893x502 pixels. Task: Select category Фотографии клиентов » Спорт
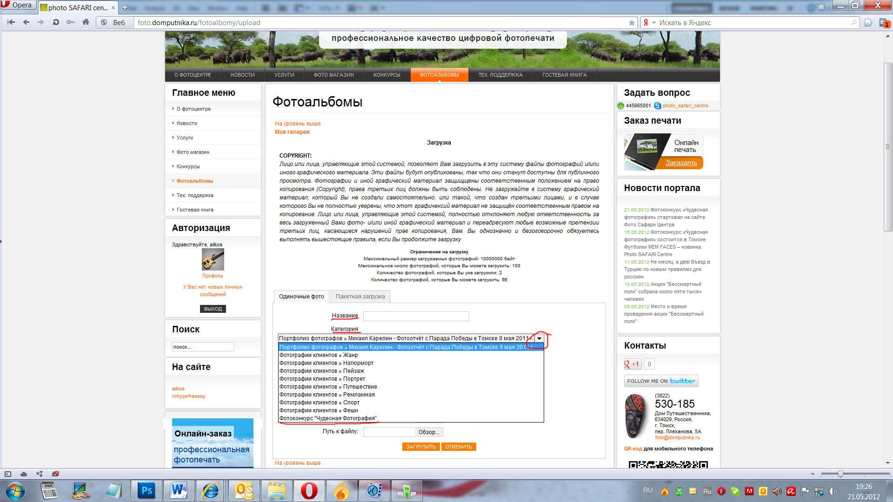coord(411,403)
